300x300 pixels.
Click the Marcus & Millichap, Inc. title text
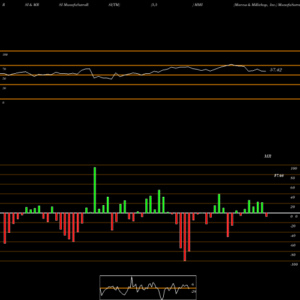pyautogui.click(x=255, y=5)
